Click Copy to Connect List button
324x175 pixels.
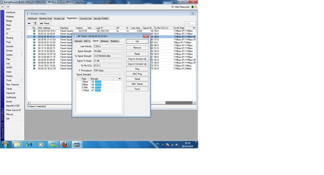click(x=137, y=64)
